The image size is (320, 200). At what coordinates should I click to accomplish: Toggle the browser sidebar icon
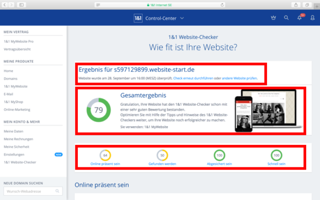click(x=22, y=5)
